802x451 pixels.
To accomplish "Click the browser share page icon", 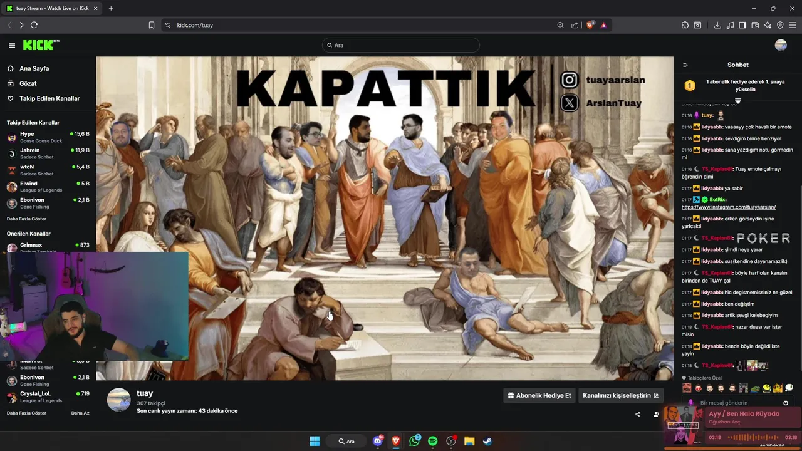I will click(x=575, y=25).
